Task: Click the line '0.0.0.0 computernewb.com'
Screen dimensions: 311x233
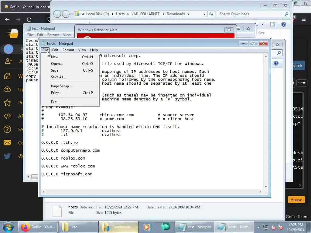Action: pos(70,150)
